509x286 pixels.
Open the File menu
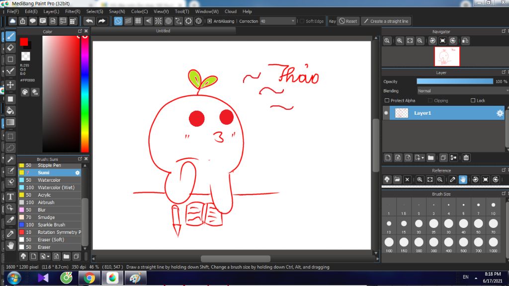point(13,11)
